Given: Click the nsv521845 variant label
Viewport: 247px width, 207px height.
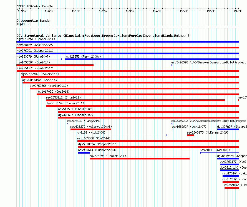Looking at the screenshot, I should pyautogui.click(x=236, y=185).
